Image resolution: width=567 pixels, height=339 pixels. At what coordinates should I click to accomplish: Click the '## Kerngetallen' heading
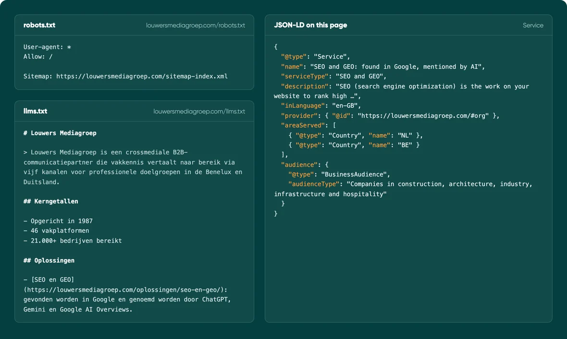click(50, 201)
